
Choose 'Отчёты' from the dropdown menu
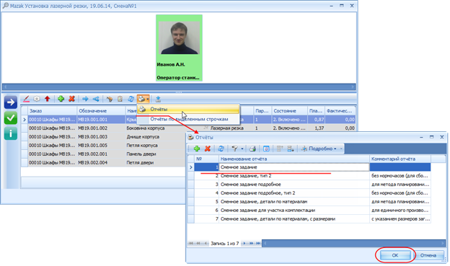[188, 109]
